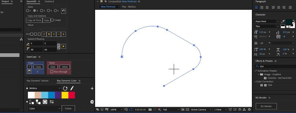Open the Mobius palette dropdown
296x113 pixels.
pos(45,88)
